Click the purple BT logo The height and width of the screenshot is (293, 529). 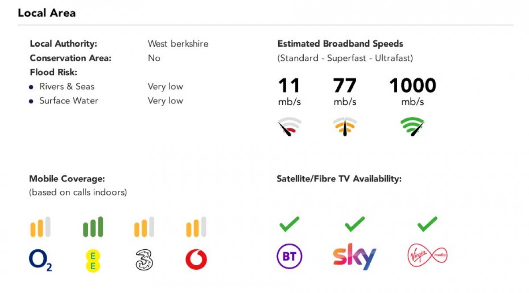pyautogui.click(x=289, y=256)
